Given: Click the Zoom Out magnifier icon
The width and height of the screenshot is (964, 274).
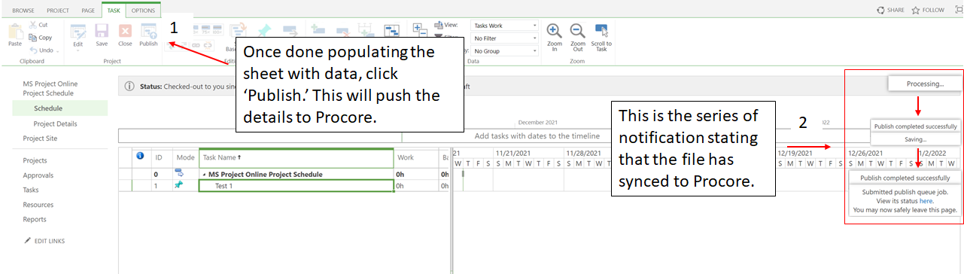Looking at the screenshot, I should point(577,31).
